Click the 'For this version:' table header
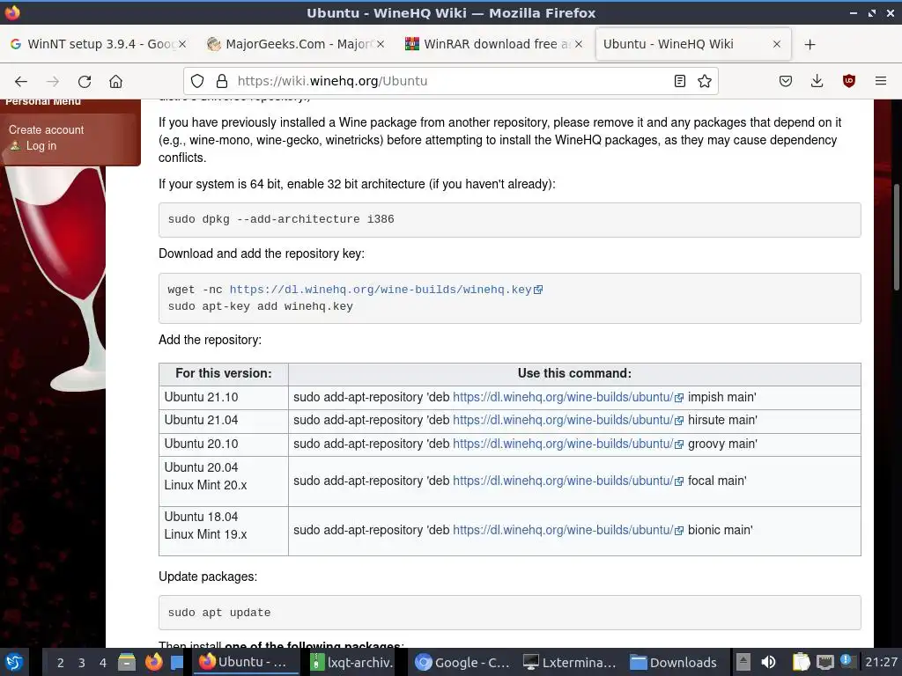 click(223, 373)
